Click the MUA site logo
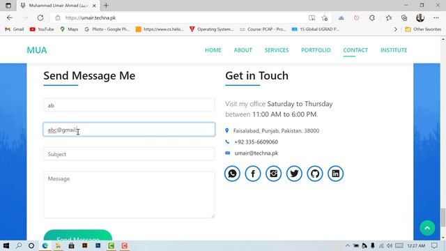The width and height of the screenshot is (446, 251). click(x=37, y=50)
